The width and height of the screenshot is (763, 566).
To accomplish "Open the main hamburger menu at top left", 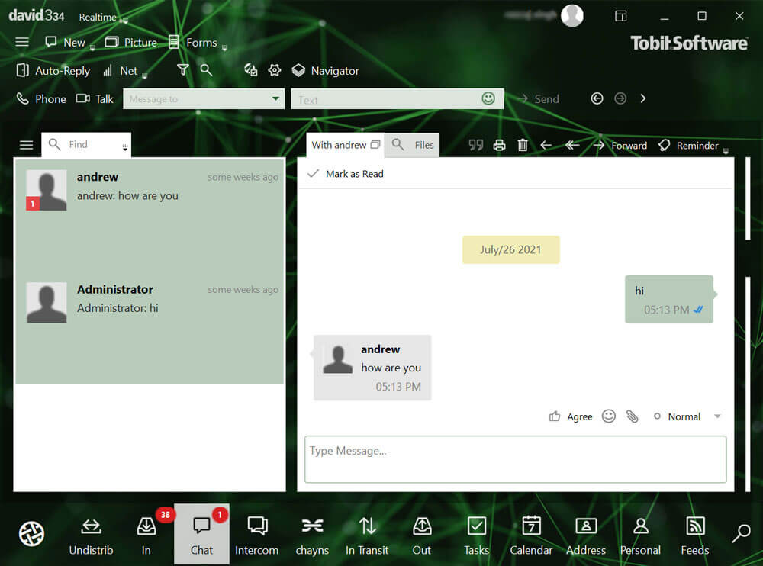I will 22,43.
